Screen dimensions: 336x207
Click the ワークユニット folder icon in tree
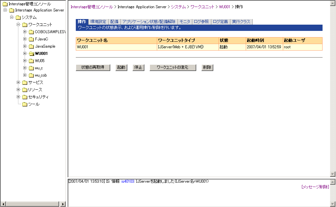25,25
